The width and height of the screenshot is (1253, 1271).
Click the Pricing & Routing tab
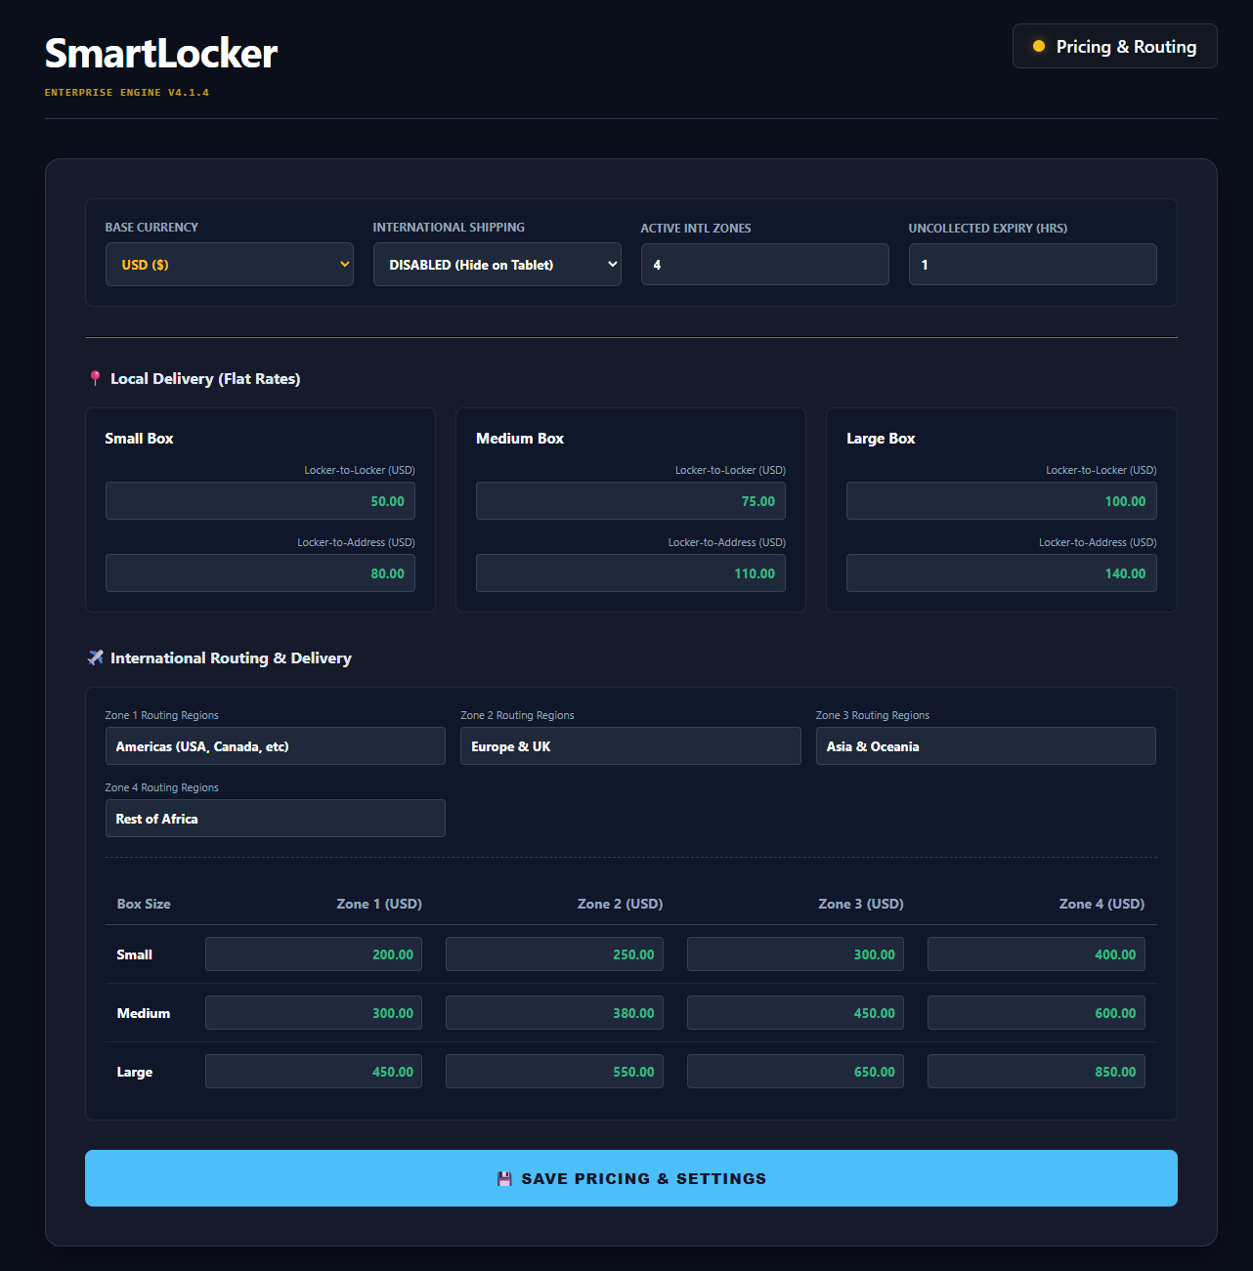coord(1114,47)
